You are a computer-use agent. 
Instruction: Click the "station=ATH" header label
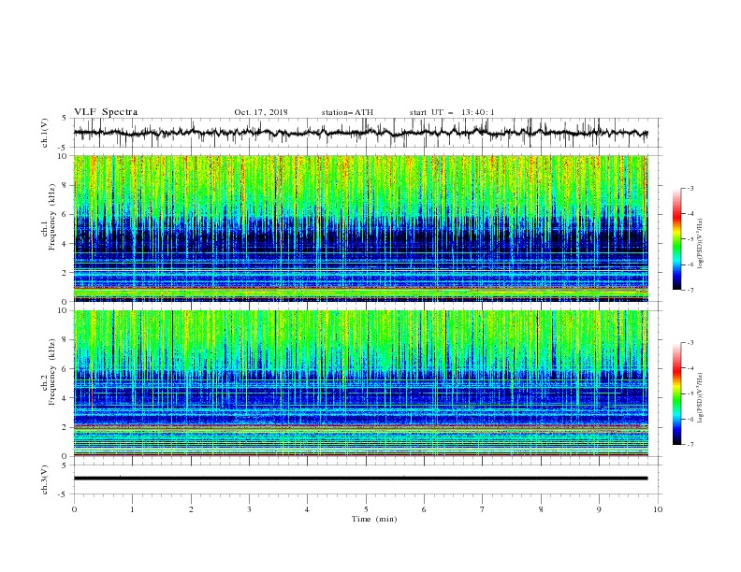(x=347, y=112)
